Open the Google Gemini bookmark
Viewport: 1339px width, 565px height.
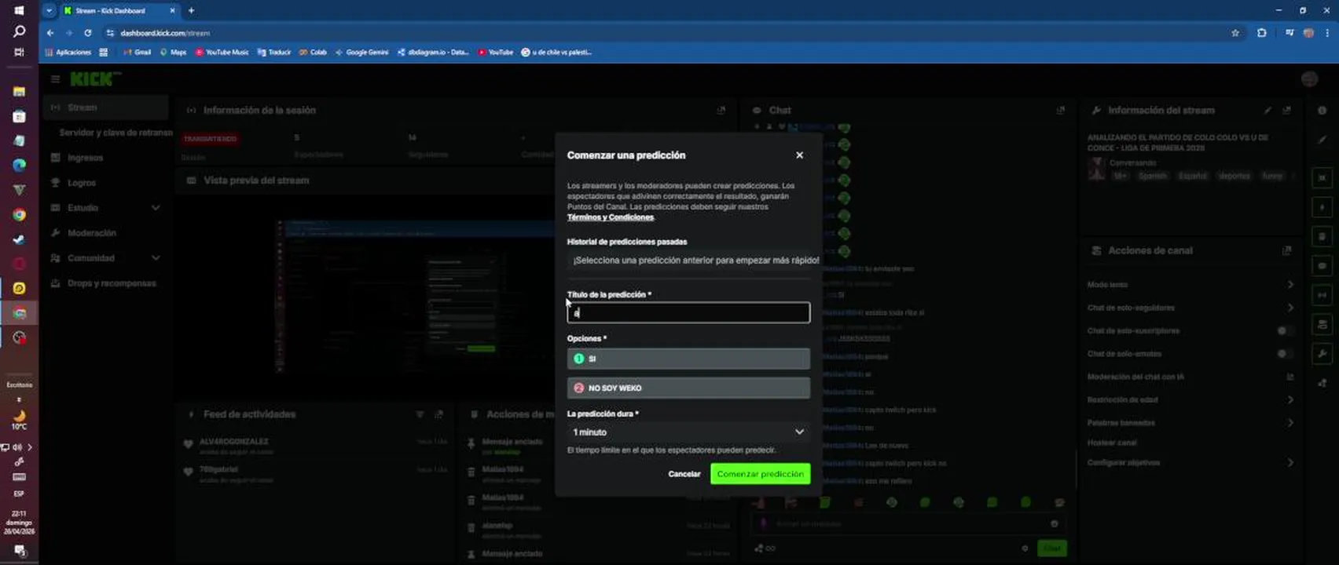click(362, 53)
